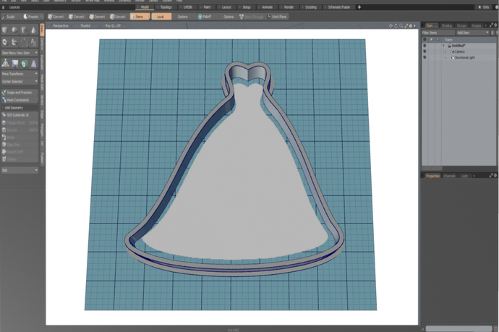
Task: Toggle Items selection mode
Action: [140, 17]
